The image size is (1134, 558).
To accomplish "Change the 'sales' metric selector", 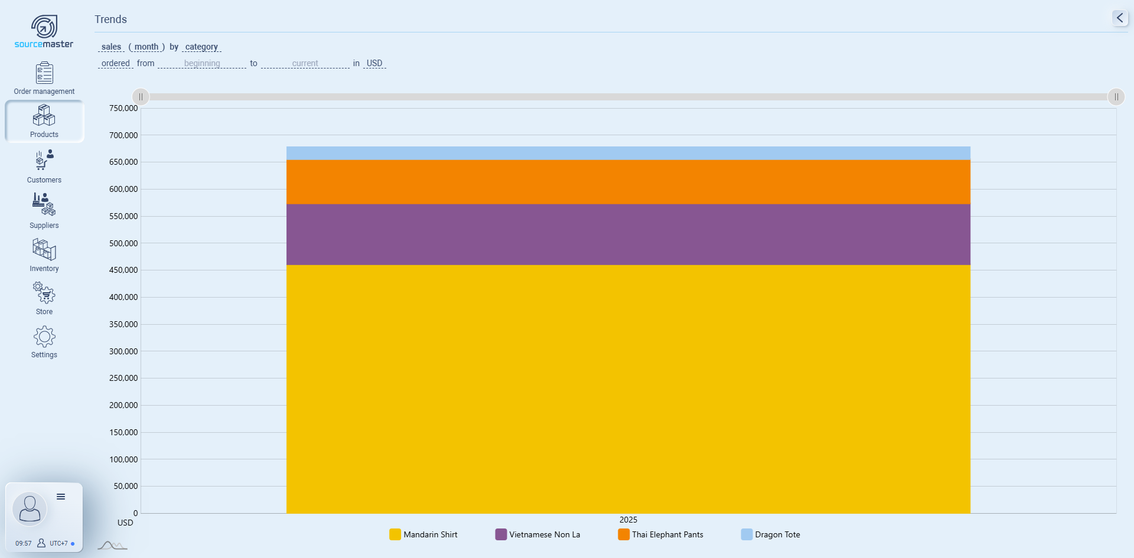I will [111, 47].
